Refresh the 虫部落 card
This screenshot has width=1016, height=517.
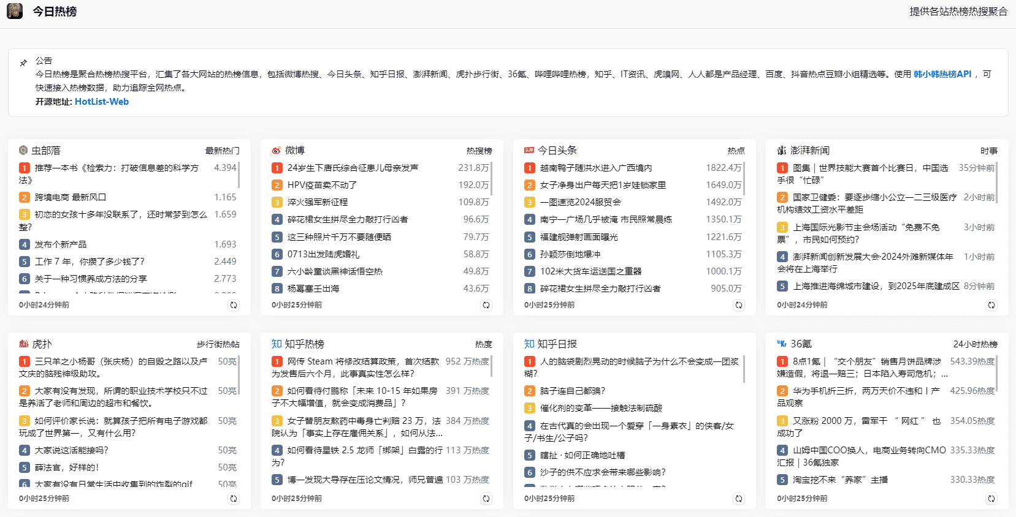[233, 305]
